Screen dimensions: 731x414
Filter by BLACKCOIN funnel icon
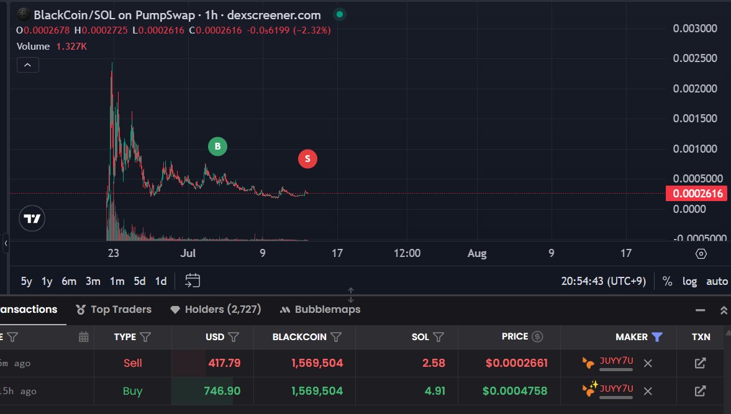click(335, 336)
